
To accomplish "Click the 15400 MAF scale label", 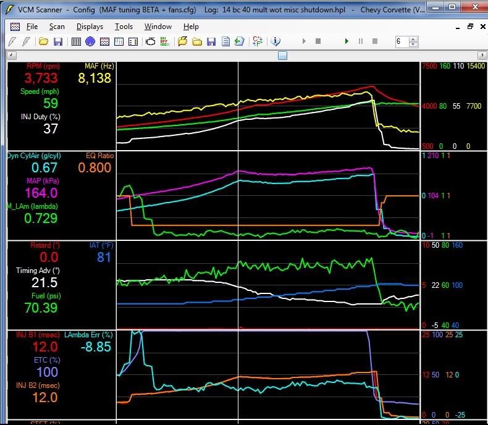I will [x=476, y=66].
